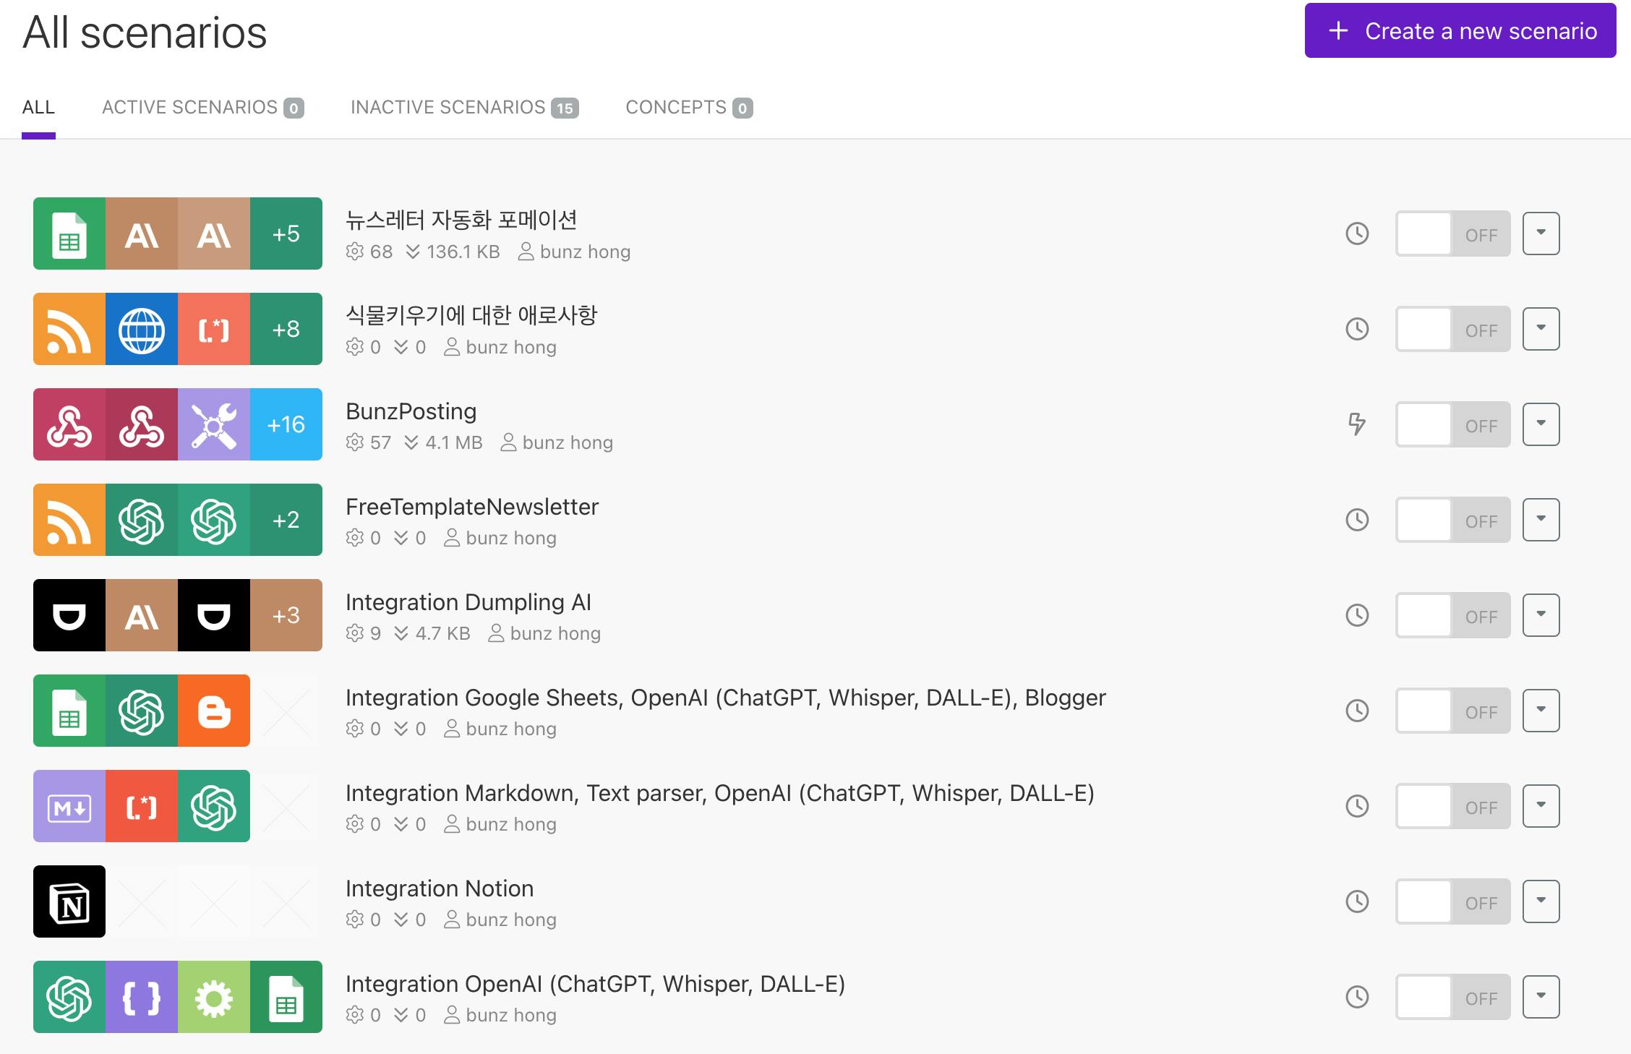The width and height of the screenshot is (1631, 1054).
Task: Open the dropdown menu for 뉴스레터 자동화 포메이션
Action: tap(1541, 233)
